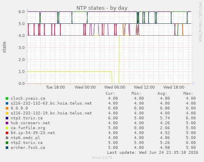This screenshot has width=204, height=162.
Task: Click the clock.yxeix.ca green legend swatch
Action: [7, 98]
